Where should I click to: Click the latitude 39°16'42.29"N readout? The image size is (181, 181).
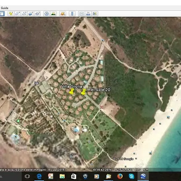pyautogui.click(x=102, y=170)
